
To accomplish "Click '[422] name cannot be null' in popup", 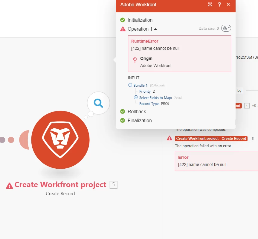I will click(155, 48).
